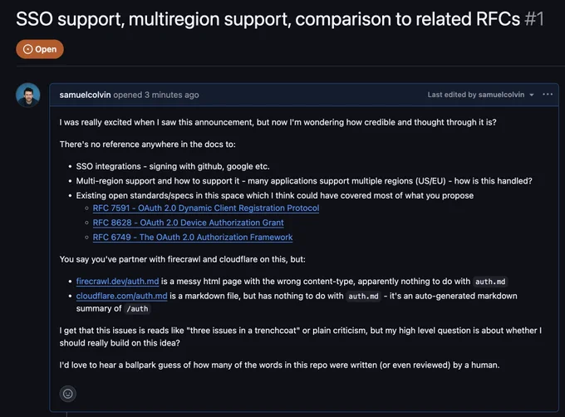This screenshot has width=565, height=417.
Task: Click the open-circle icon inside Open badge
Action: click(27, 49)
